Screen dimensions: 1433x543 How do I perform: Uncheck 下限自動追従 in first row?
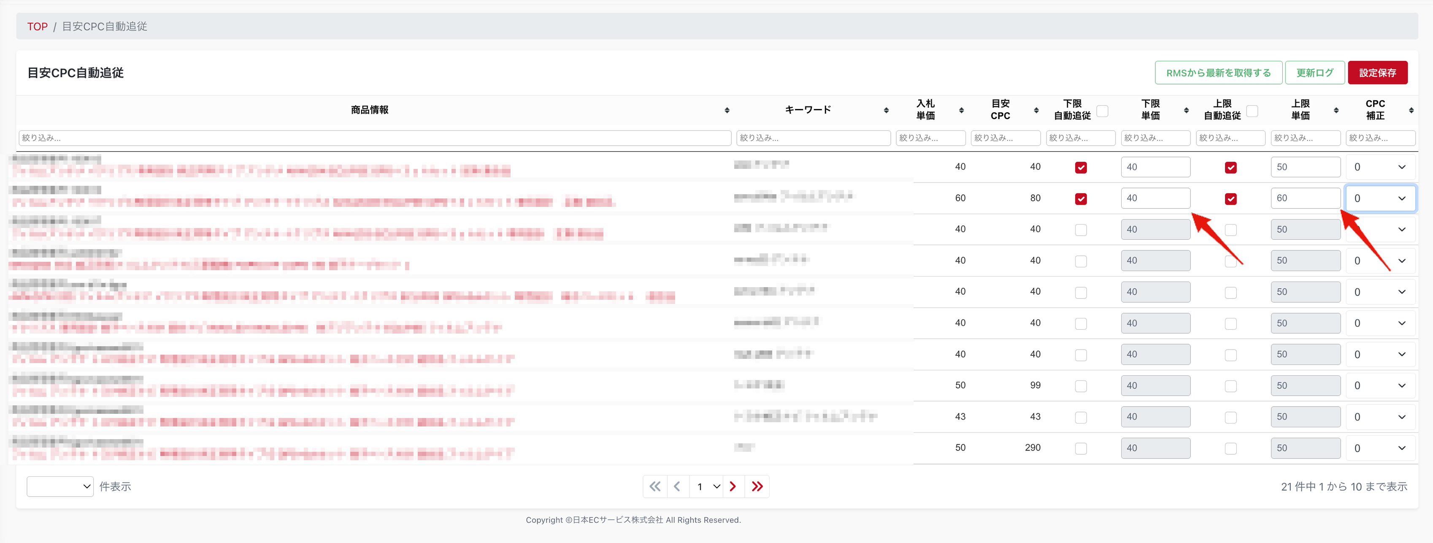tap(1080, 167)
